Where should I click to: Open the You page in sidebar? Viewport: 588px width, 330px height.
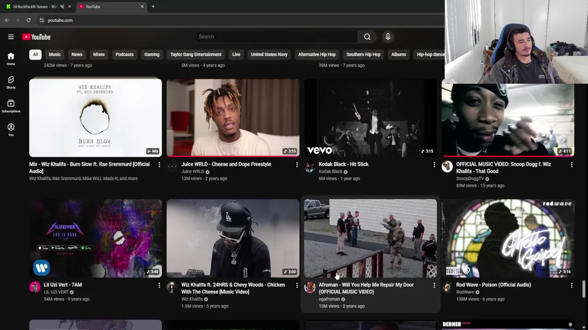(x=11, y=130)
